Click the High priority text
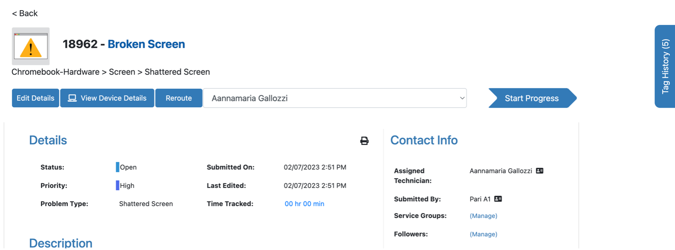675x250 pixels. tap(127, 185)
